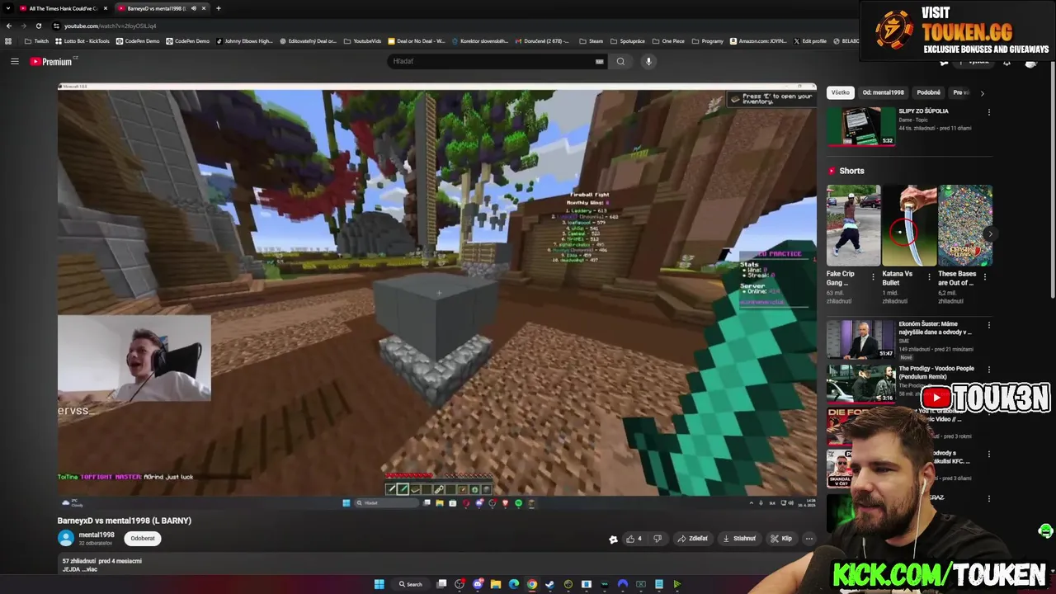Viewport: 1056px width, 594px height.
Task: Open the YouTube hamburger guide menu
Action: click(x=14, y=61)
